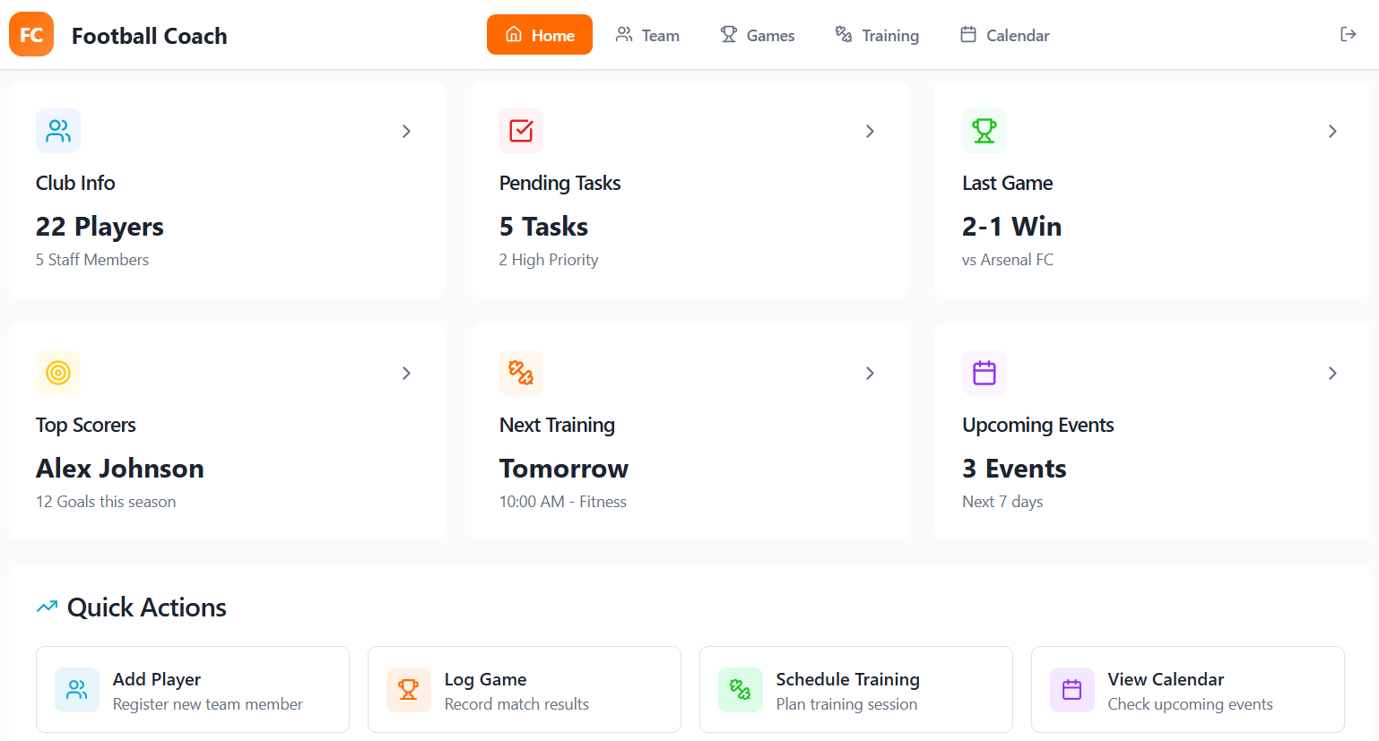This screenshot has width=1379, height=741.
Task: Click Log Game quick action
Action: coord(525,690)
